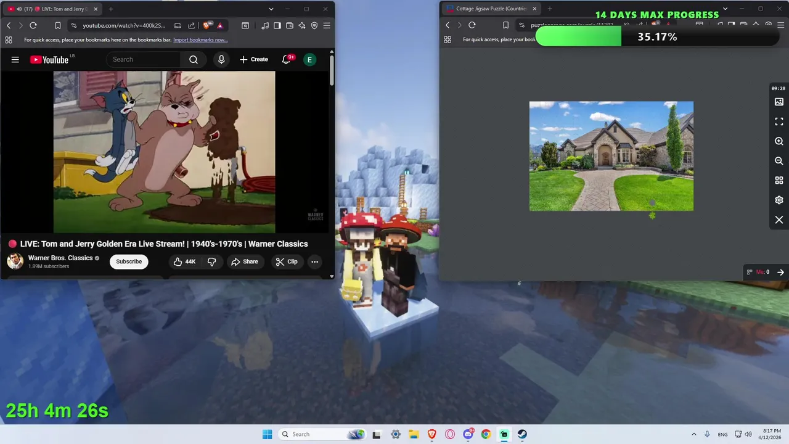Open Discord from the taskbar
The height and width of the screenshot is (444, 789).
coord(468,434)
